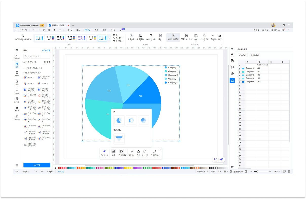The width and height of the screenshot is (306, 199).
Task: Choose the donut chart type
Action: coord(131,121)
